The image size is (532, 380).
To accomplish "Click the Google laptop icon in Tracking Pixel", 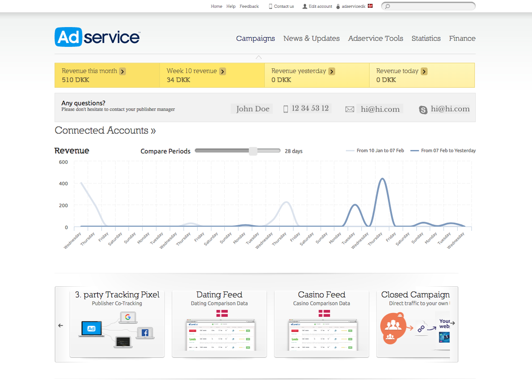I will tap(128, 317).
